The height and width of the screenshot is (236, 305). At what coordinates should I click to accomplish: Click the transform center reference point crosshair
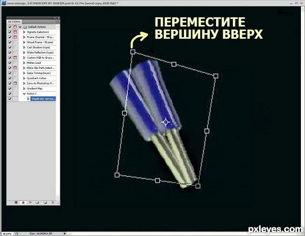[x=165, y=122]
